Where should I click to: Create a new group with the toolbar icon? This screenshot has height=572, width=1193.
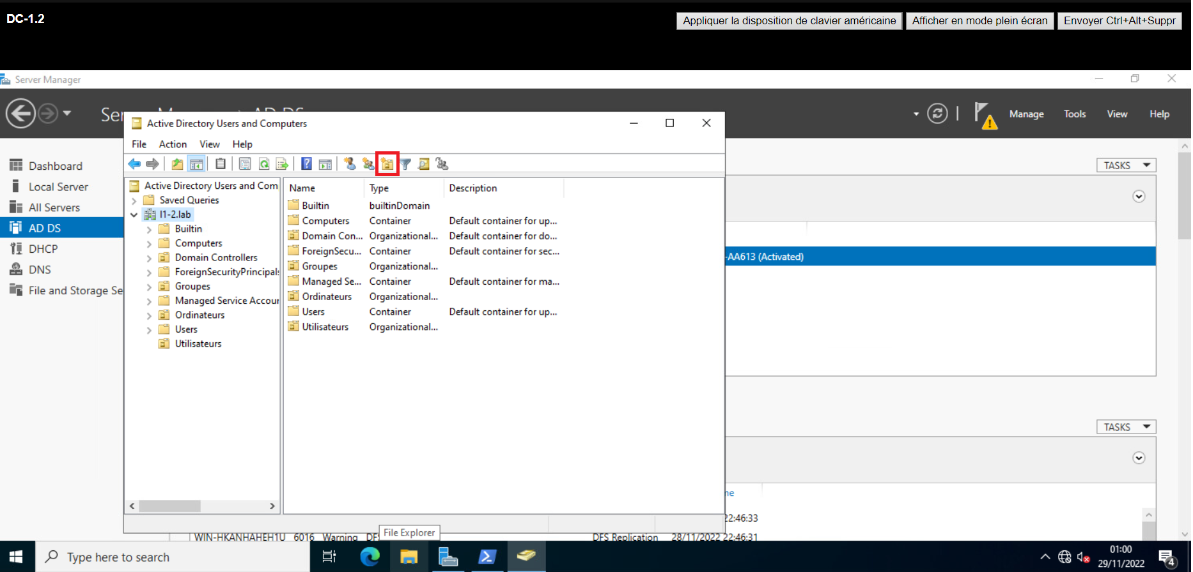[x=368, y=164]
